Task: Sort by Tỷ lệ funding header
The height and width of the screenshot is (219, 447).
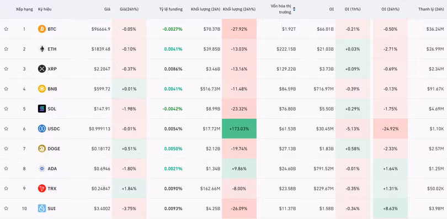Action: pos(171,9)
